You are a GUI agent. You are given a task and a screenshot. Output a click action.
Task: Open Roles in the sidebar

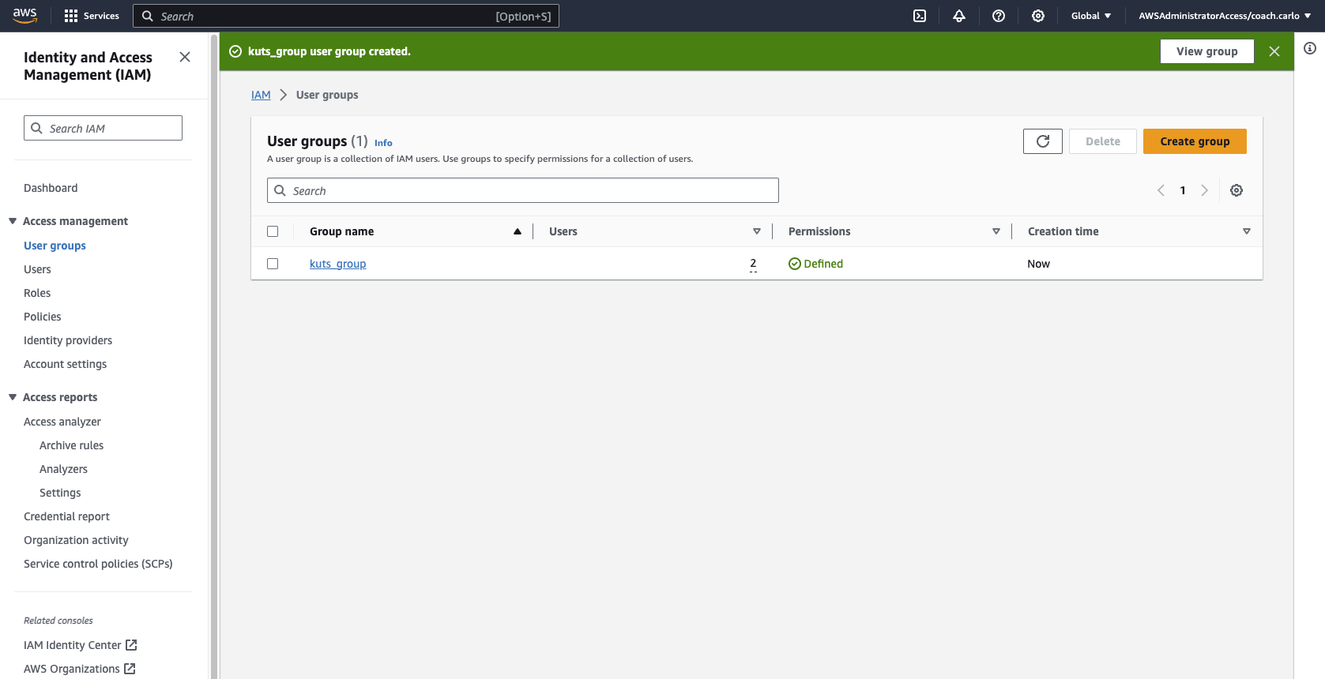[37, 293]
